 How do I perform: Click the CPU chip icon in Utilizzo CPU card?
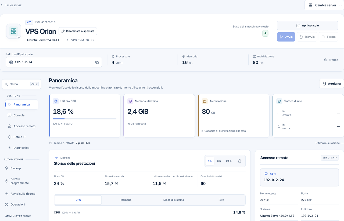[56, 101]
